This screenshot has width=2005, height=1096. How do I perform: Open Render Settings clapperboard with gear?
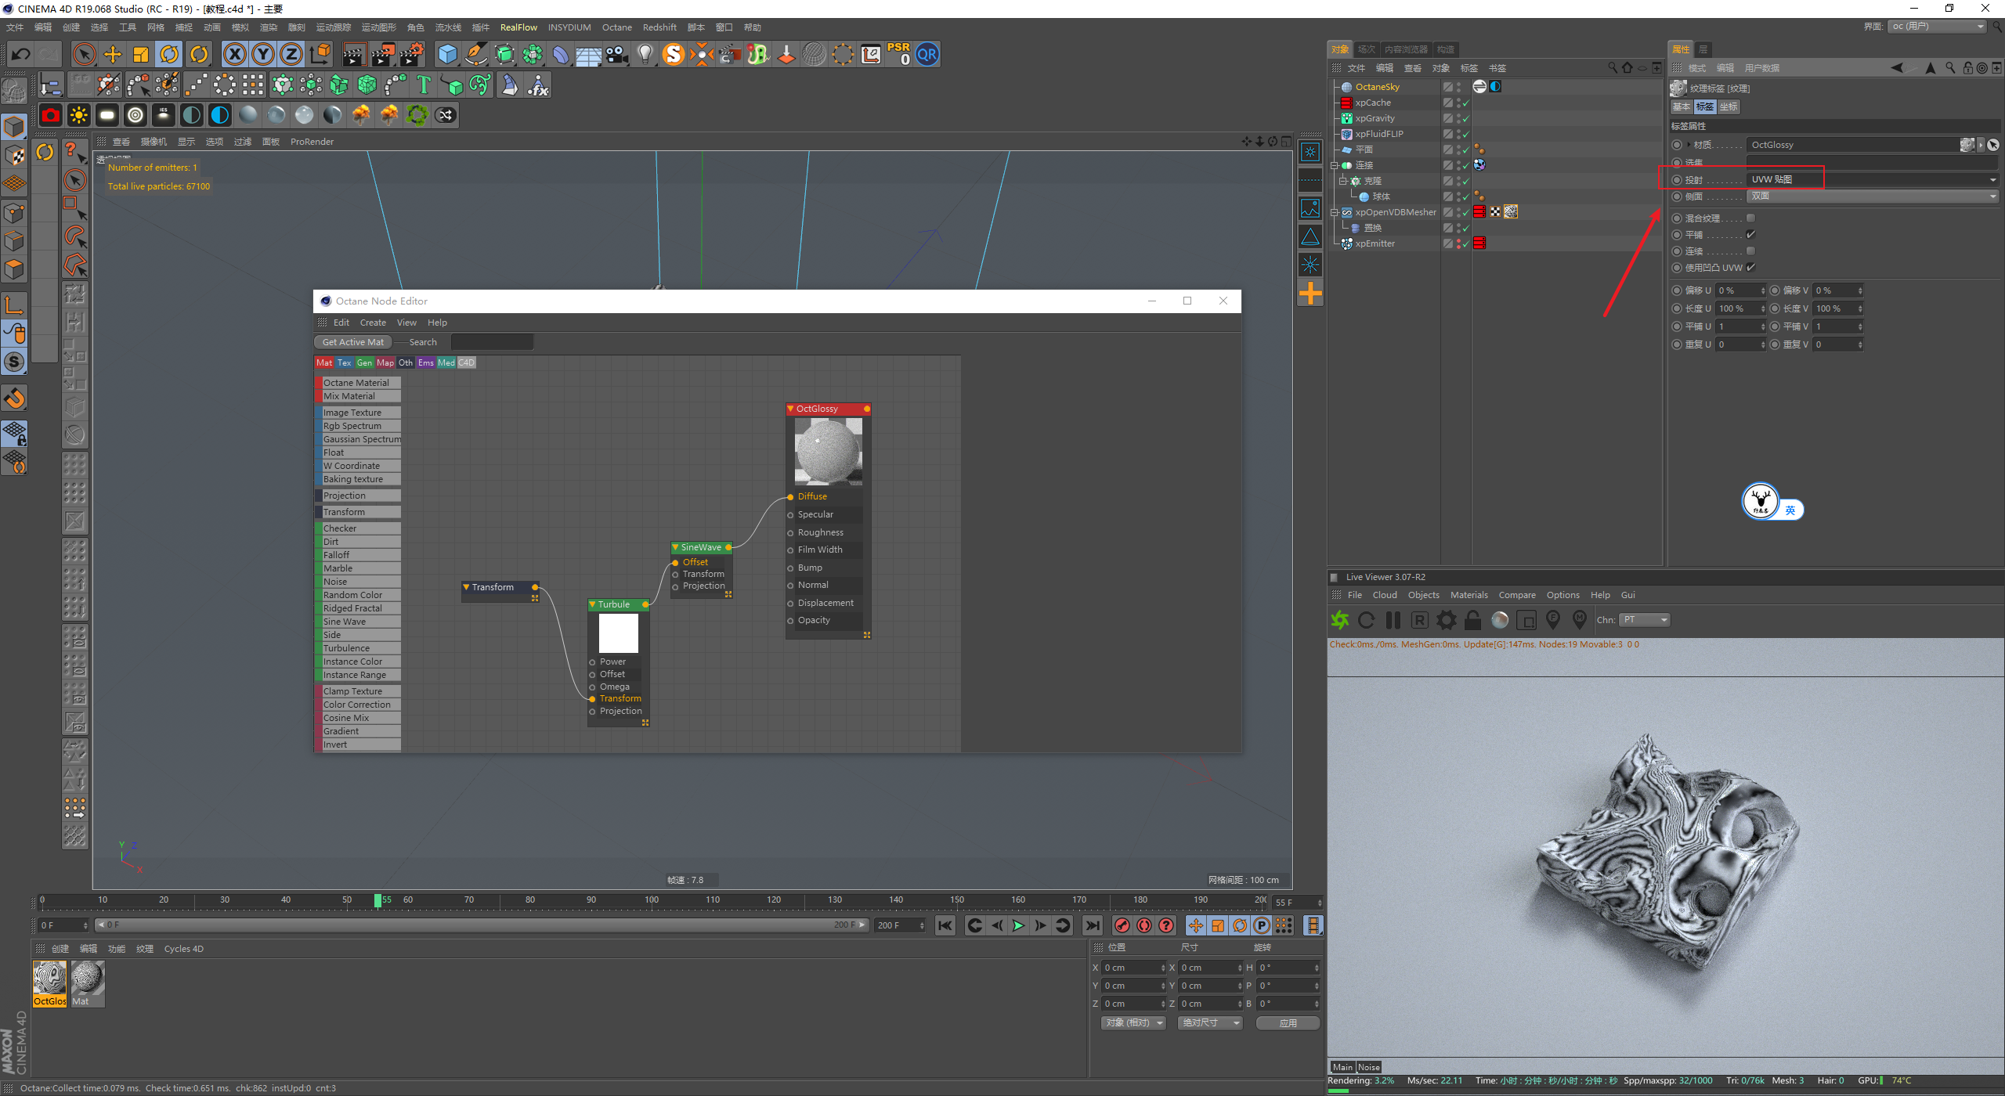411,54
